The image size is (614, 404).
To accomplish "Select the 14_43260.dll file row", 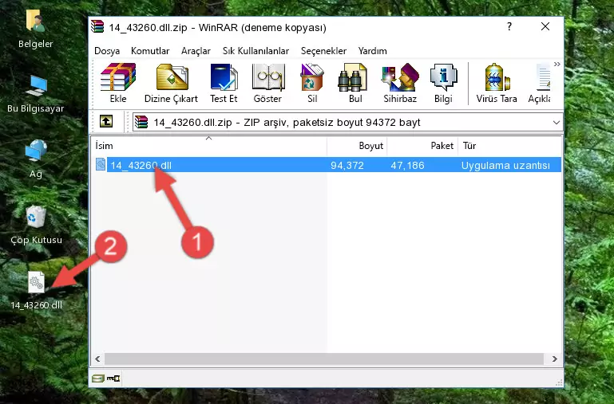I will pyautogui.click(x=327, y=165).
